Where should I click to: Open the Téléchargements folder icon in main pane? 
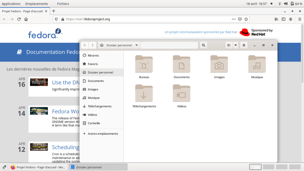tap(144, 96)
